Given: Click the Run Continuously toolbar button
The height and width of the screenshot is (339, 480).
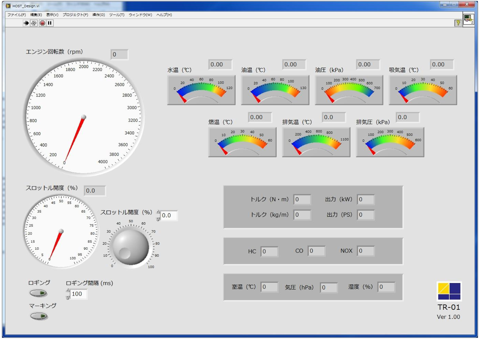Looking at the screenshot, I should point(34,23).
